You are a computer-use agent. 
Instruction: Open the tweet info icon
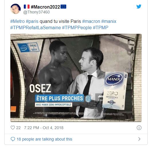click(139, 128)
